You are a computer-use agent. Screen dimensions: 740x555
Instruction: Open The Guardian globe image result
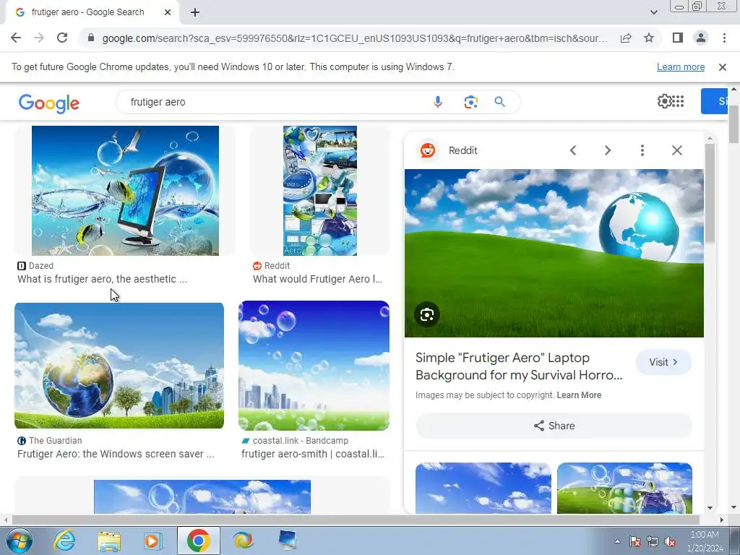pyautogui.click(x=119, y=366)
